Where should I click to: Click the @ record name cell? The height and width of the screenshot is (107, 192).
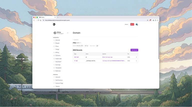86,57
